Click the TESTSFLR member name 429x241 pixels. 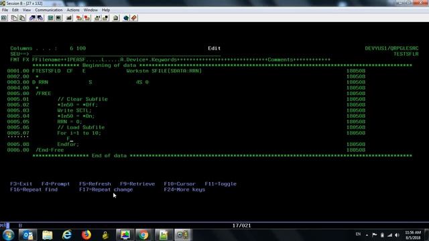(406, 54)
